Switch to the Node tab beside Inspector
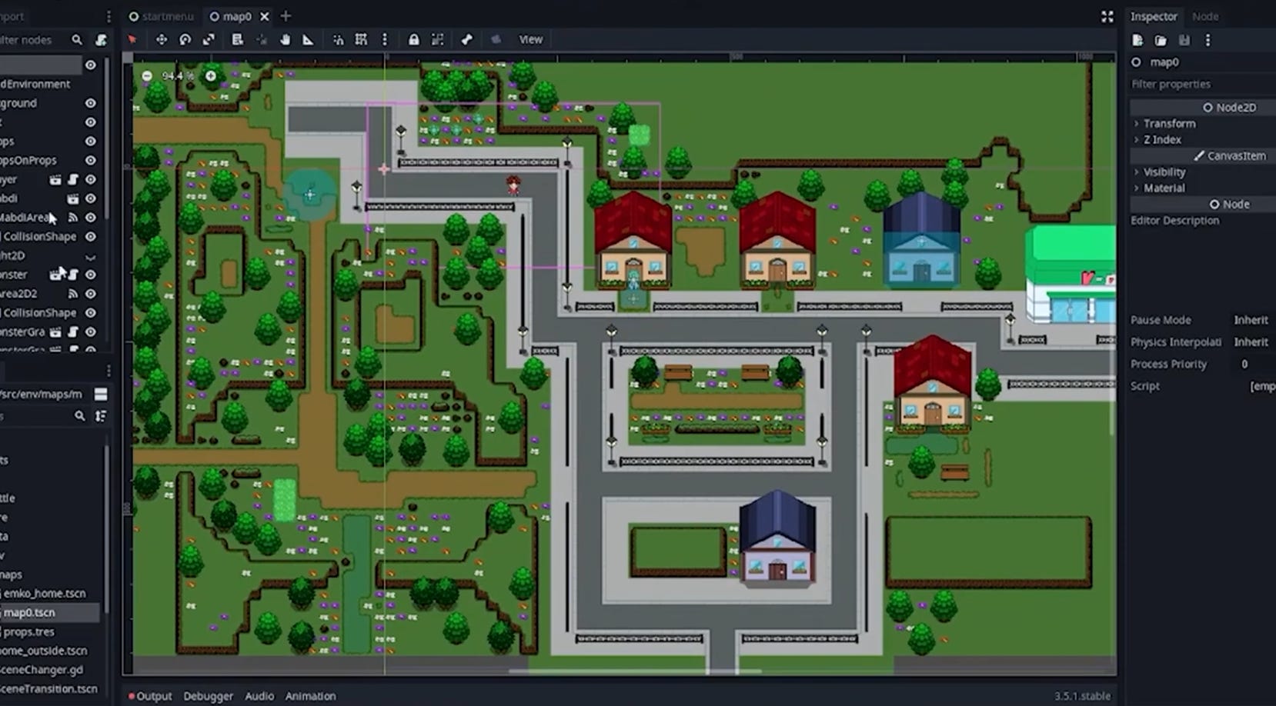This screenshot has width=1276, height=706. pyautogui.click(x=1205, y=16)
